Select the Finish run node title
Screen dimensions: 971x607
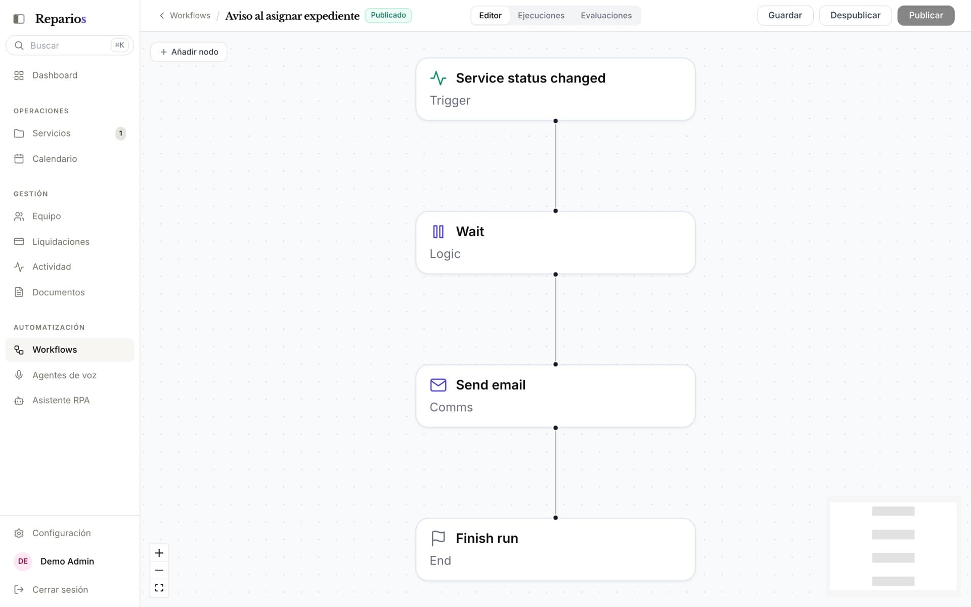coord(487,538)
